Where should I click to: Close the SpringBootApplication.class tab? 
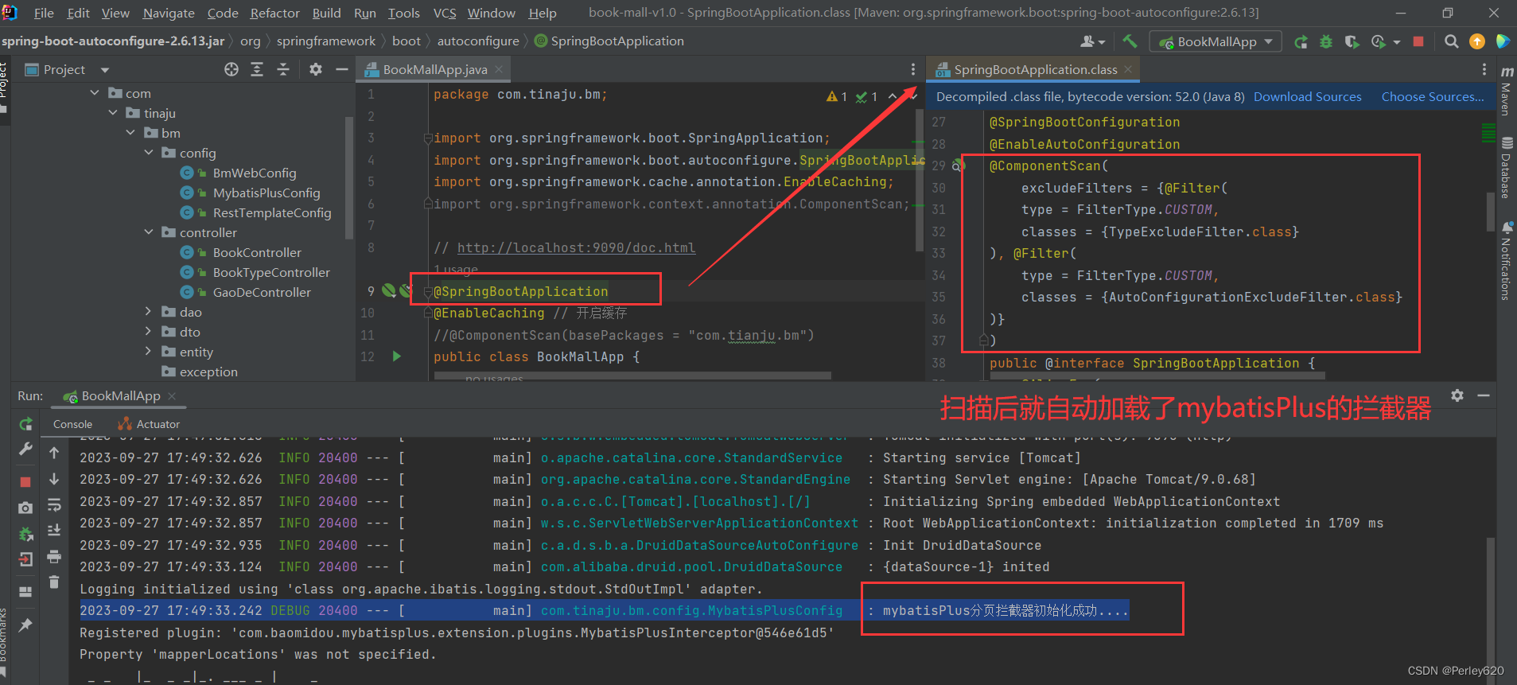point(1128,70)
